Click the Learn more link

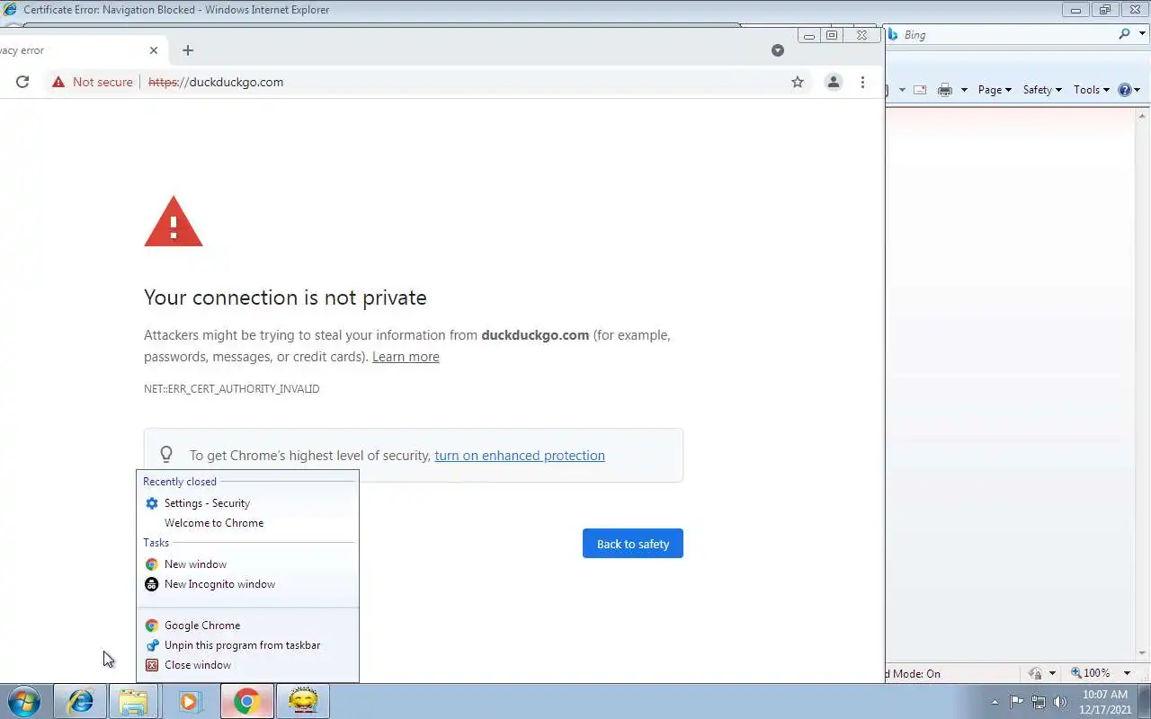coord(406,357)
